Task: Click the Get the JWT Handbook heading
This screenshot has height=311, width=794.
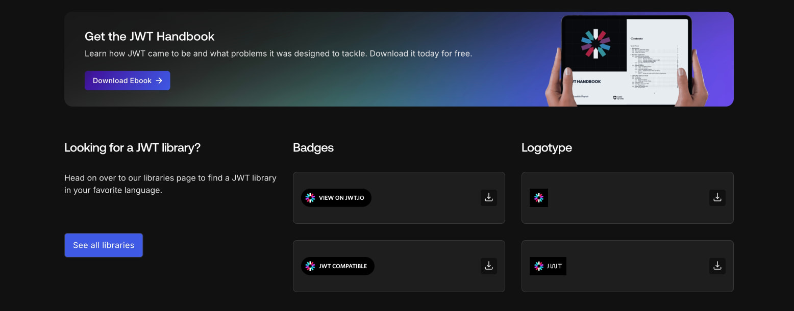Action: tap(150, 37)
